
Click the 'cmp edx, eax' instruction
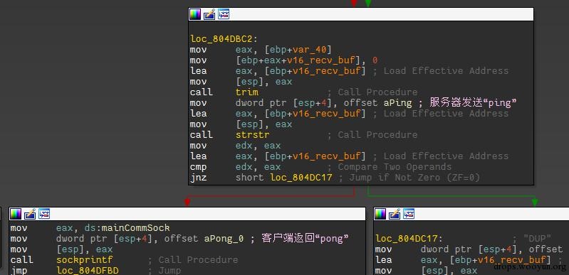tap(235, 167)
